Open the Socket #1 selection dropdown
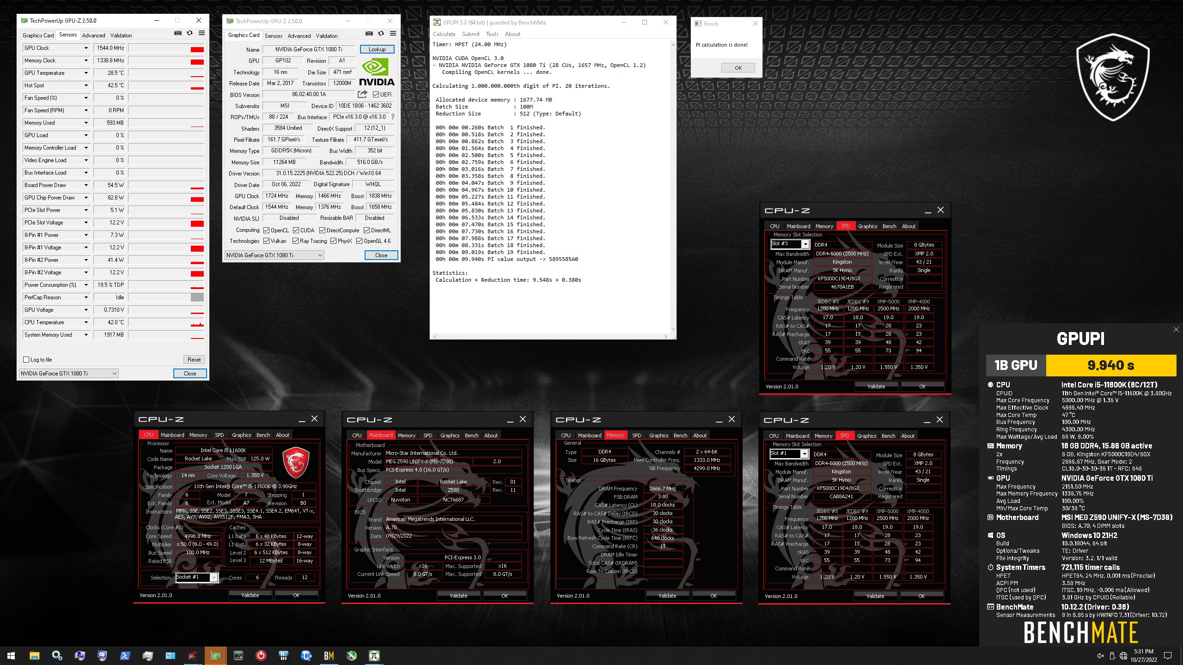The image size is (1183, 665). coord(214,577)
